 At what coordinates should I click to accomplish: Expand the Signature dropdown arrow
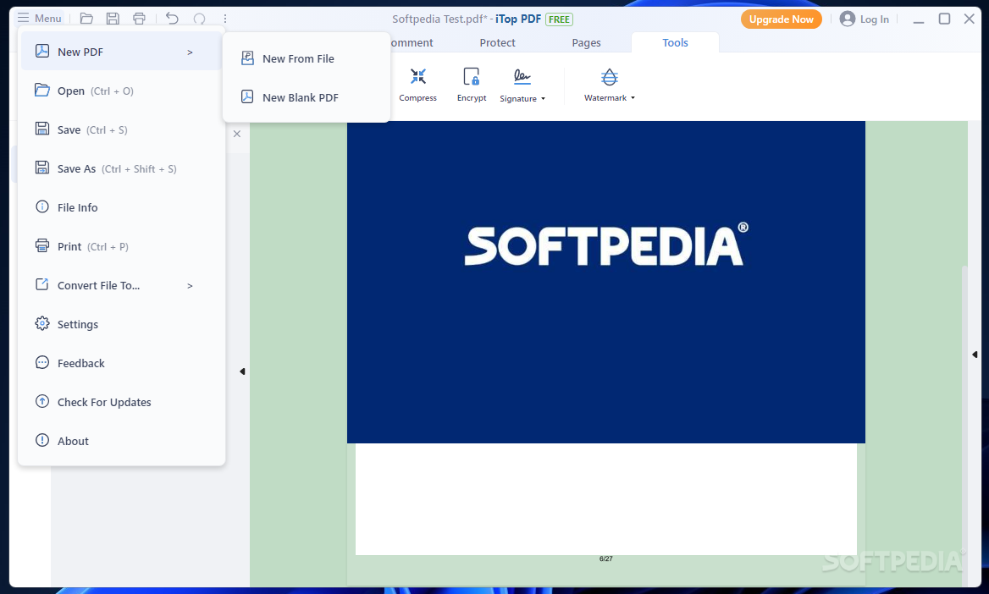tap(543, 99)
